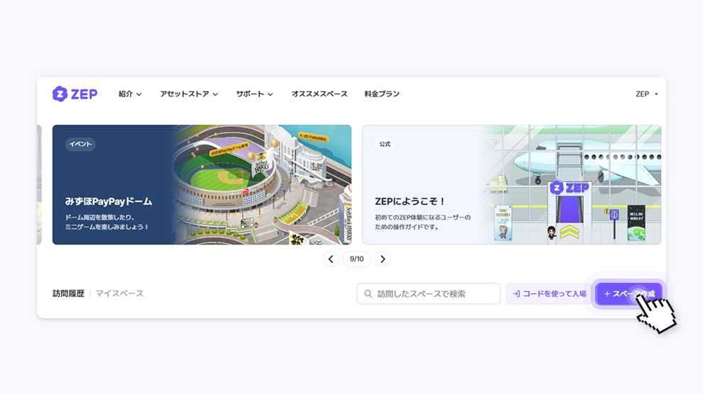This screenshot has height=394, width=703.
Task: Open the みずほPayPayドーム event banner
Action: pos(202,185)
